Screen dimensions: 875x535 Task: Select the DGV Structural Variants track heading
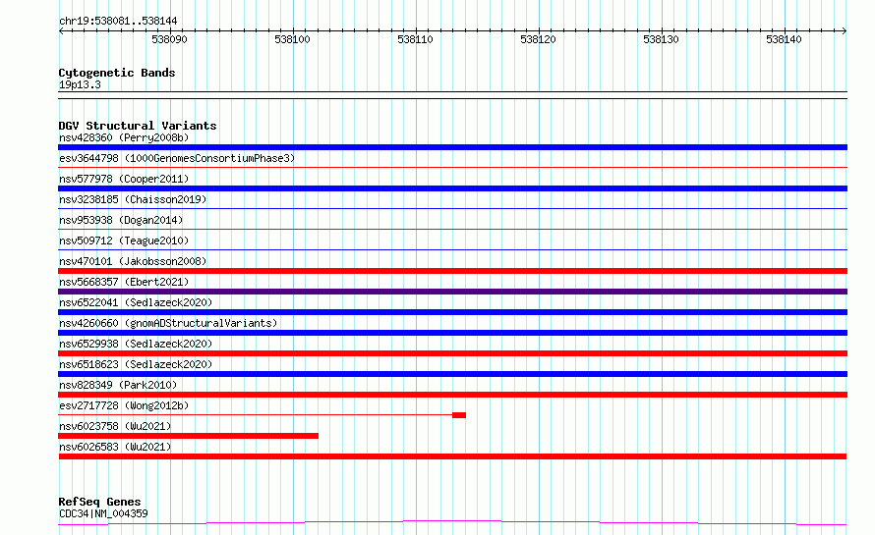click(138, 126)
